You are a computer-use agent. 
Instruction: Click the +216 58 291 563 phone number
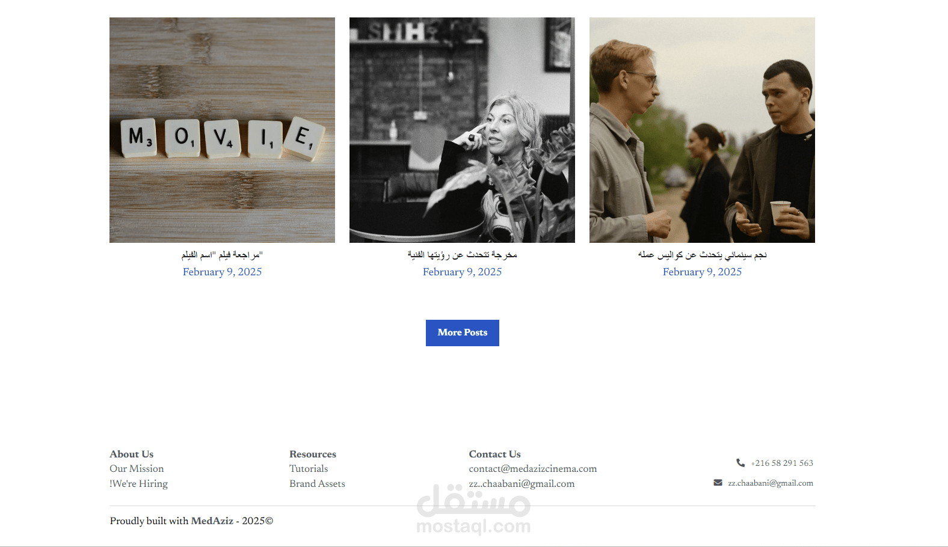point(782,463)
